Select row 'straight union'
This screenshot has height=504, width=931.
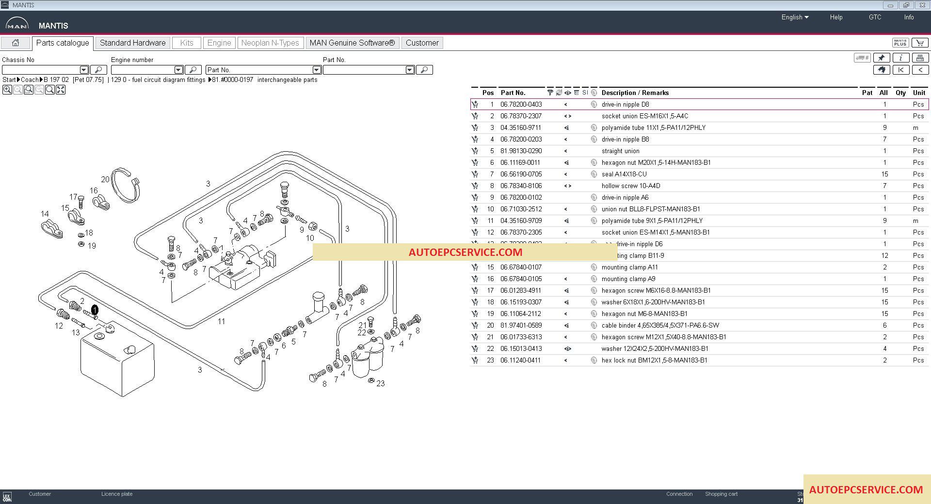699,151
